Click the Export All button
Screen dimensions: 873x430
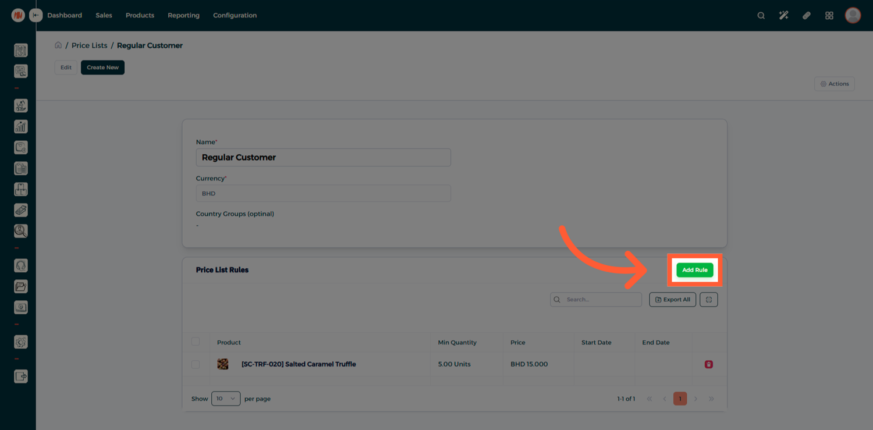[x=672, y=300]
